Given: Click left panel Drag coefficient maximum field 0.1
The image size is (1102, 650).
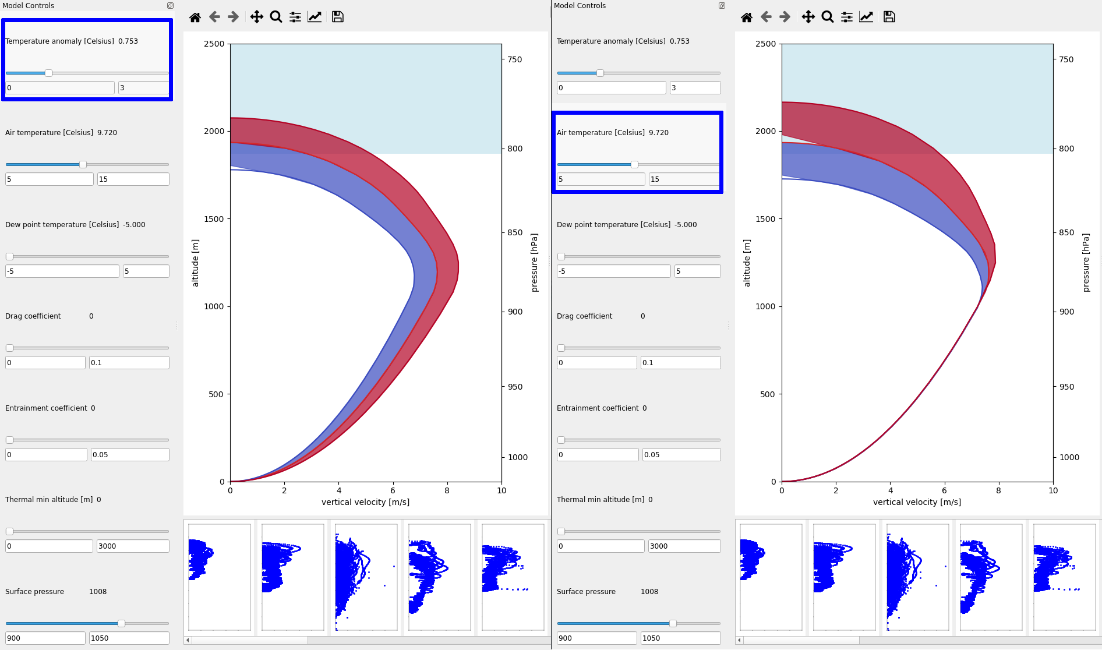Looking at the screenshot, I should (x=129, y=363).
